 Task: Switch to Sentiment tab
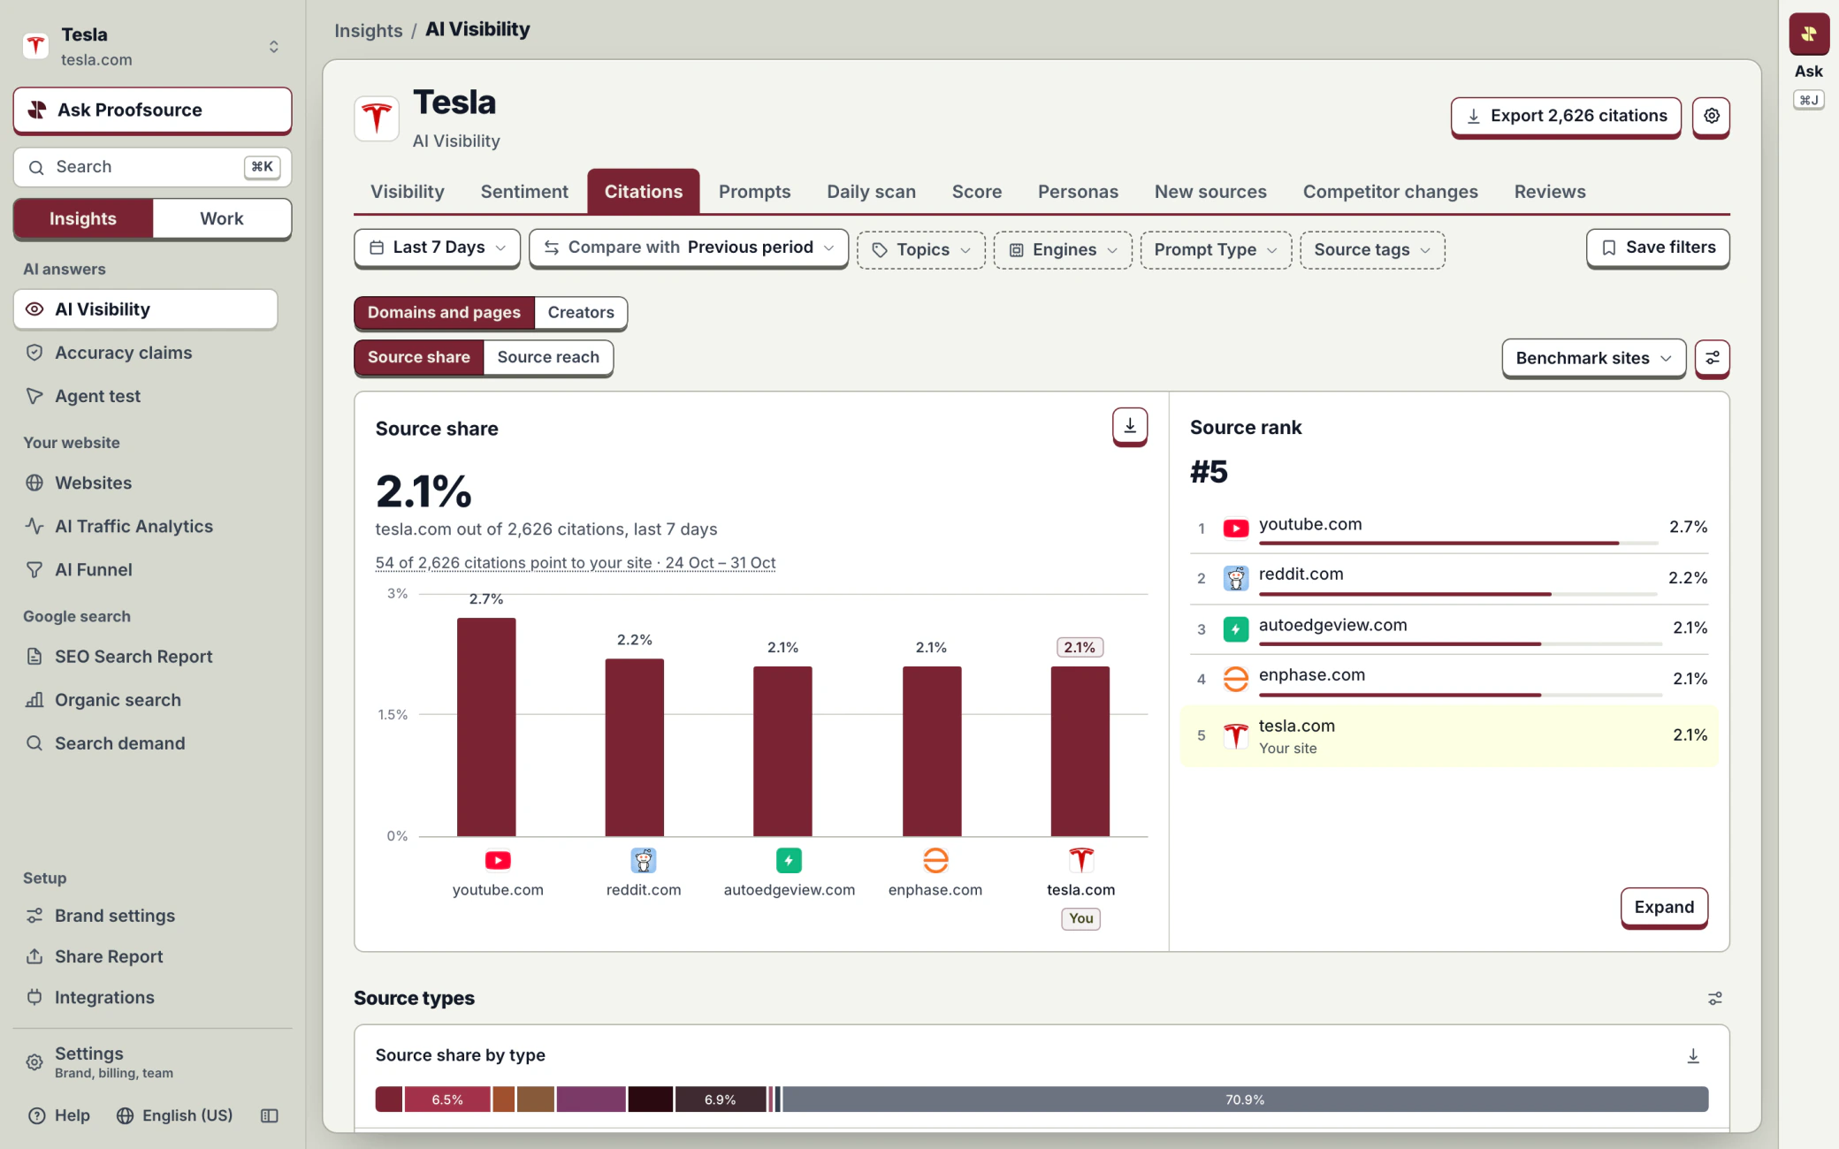(524, 192)
